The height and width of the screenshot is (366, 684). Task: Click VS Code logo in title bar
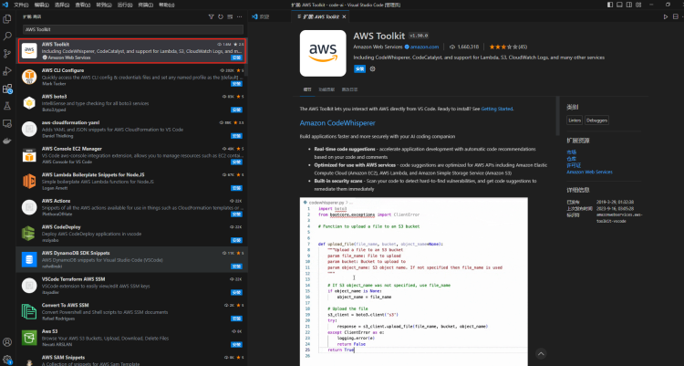[5, 5]
